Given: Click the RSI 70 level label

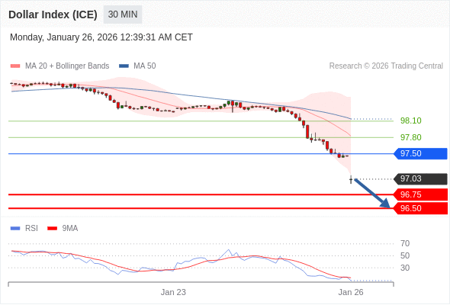Looking at the screenshot, I should tap(405, 243).
